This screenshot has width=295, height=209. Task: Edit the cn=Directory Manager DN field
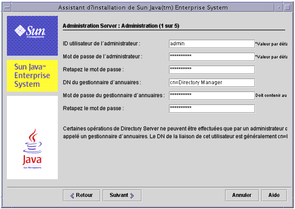click(212, 83)
